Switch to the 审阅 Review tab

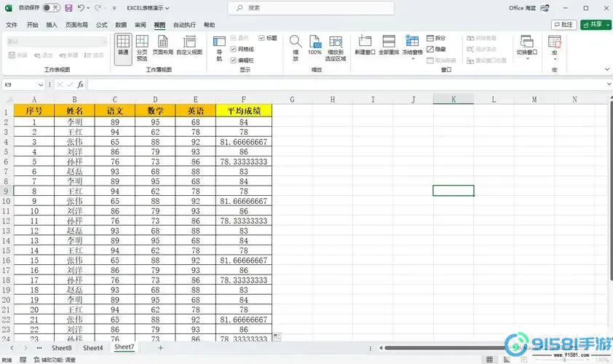(140, 25)
